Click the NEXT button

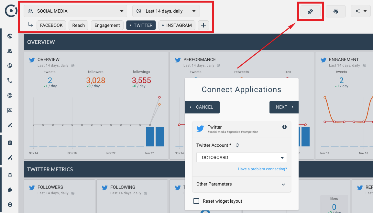pyautogui.click(x=284, y=107)
